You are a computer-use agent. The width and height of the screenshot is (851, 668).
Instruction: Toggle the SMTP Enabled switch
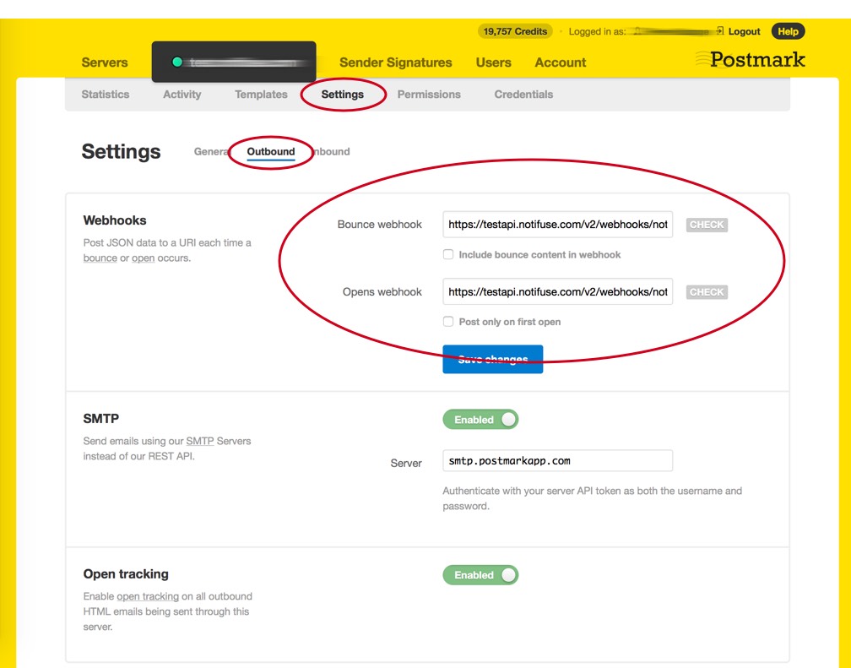pyautogui.click(x=480, y=419)
